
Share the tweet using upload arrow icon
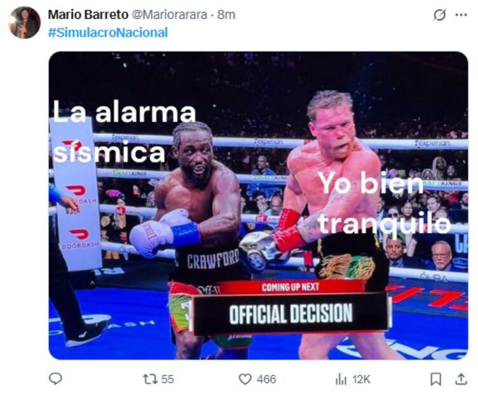(461, 379)
